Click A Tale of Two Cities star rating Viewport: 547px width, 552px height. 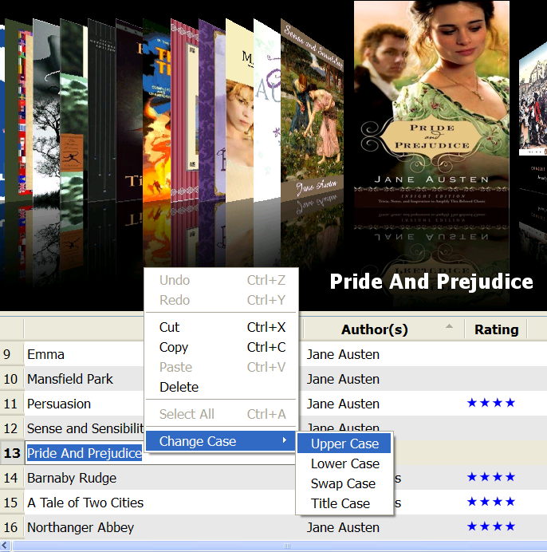pos(491,502)
